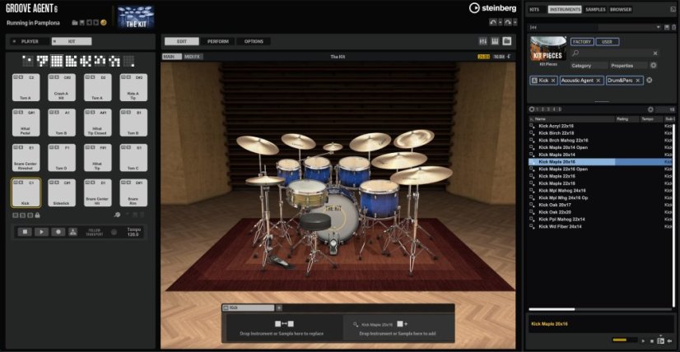Open the Samples tab
Viewport: 680px width, 352px height.
point(595,9)
